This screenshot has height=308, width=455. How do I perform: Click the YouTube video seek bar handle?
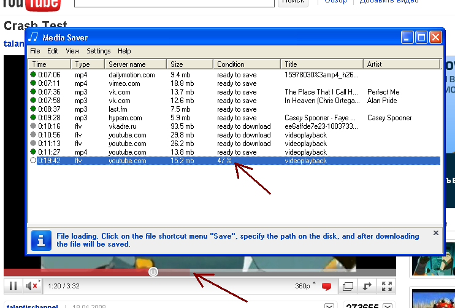coord(153,272)
